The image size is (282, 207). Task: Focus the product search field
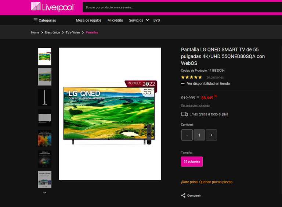pos(182,7)
